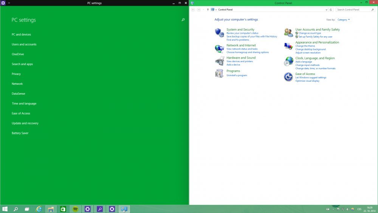Open the Windows Start button

tap(5, 209)
